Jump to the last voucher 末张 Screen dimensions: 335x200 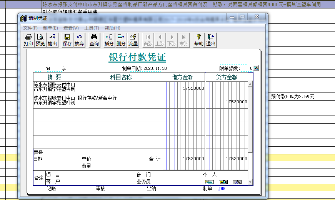(x=184, y=40)
